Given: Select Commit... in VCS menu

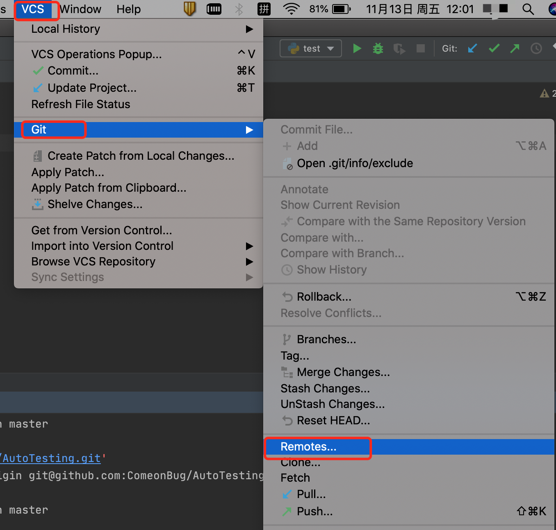Looking at the screenshot, I should tap(139, 71).
